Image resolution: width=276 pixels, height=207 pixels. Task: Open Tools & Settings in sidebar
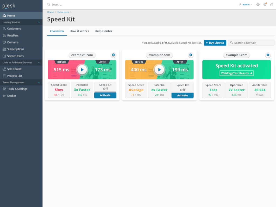(x=17, y=89)
